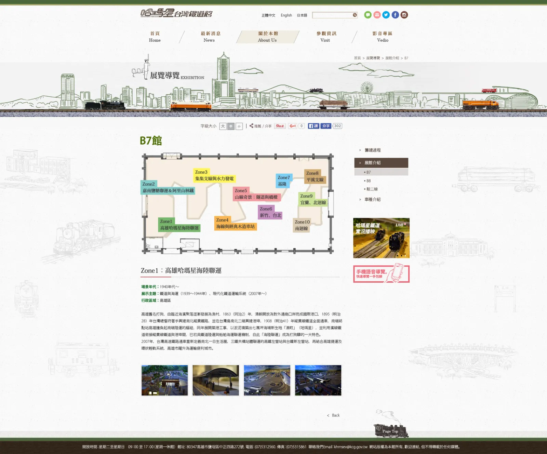Set font size to medium (中)
The height and width of the screenshot is (454, 547).
point(231,126)
